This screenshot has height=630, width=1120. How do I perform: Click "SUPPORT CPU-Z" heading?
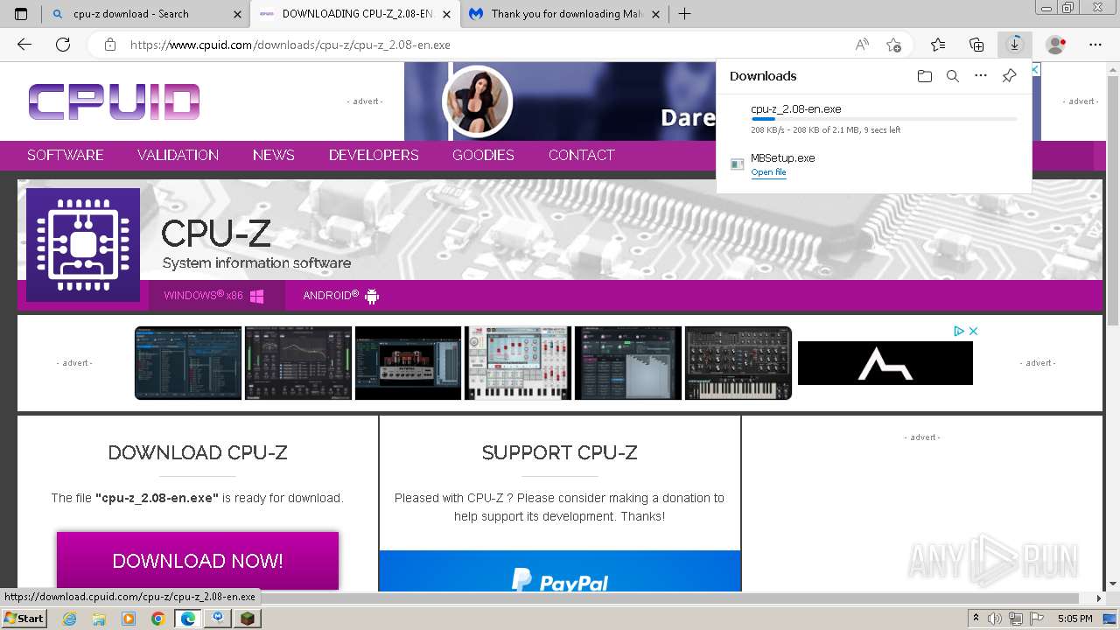coord(560,452)
